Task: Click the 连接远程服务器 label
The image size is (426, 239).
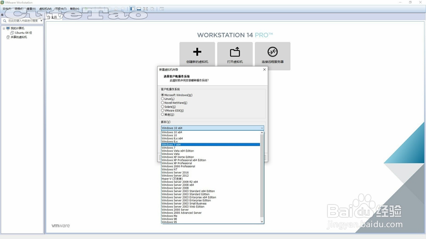Action: (x=273, y=62)
